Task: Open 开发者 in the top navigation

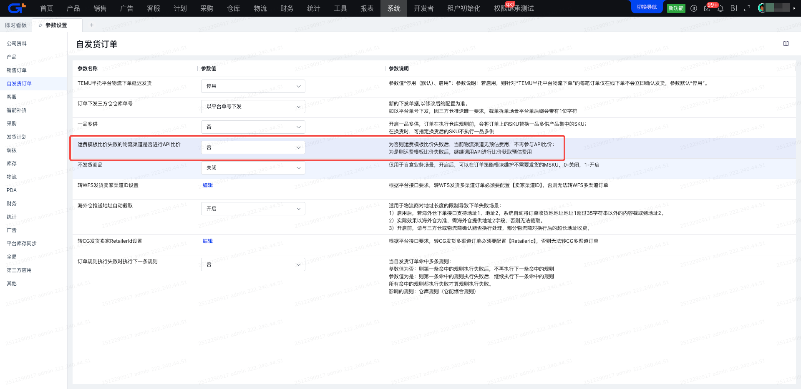Action: click(424, 8)
